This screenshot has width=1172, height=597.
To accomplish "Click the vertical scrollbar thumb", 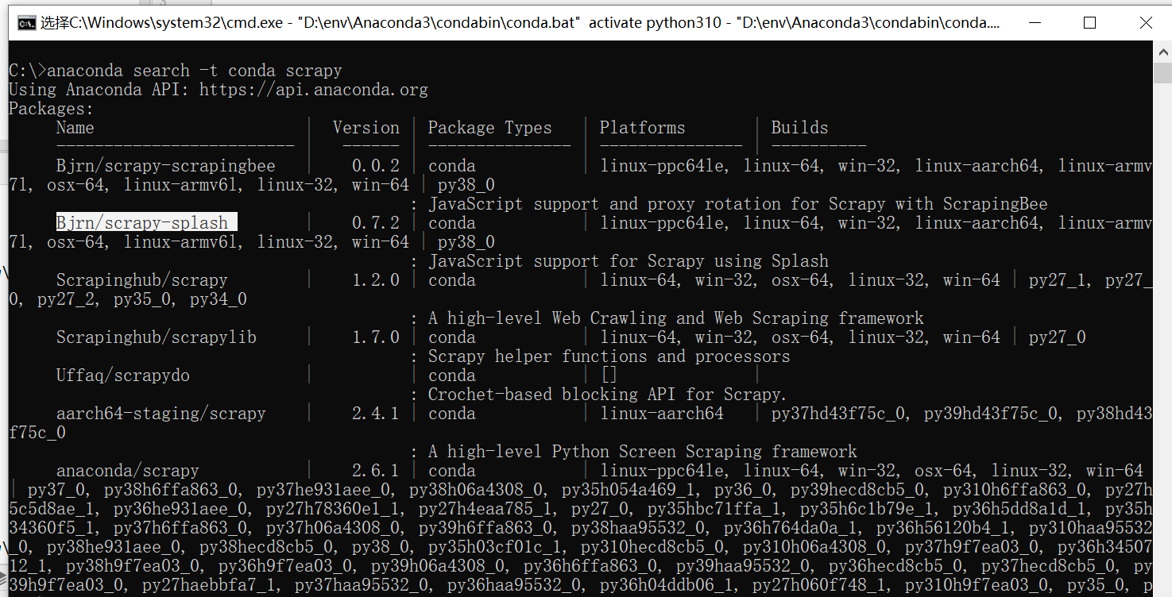I will [1162, 71].
